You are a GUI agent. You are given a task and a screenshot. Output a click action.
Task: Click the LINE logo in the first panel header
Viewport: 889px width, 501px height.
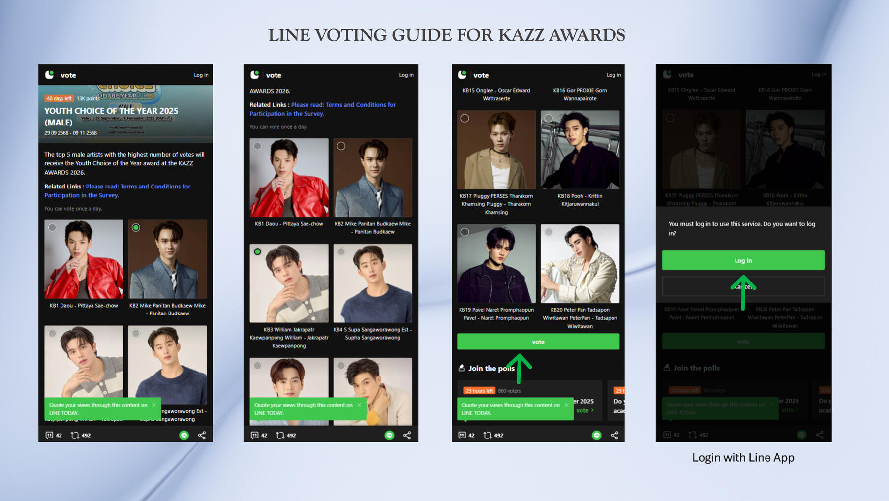(49, 75)
